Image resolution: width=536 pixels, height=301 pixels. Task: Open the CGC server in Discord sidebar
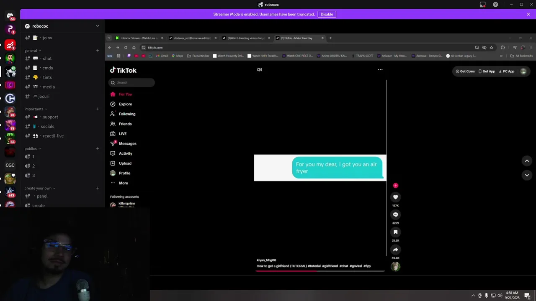10,165
